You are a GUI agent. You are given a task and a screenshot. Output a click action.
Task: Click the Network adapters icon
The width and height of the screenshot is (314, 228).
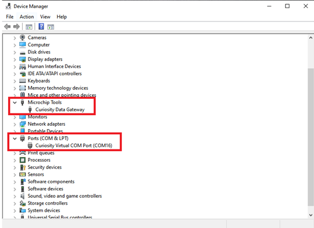click(x=22, y=124)
